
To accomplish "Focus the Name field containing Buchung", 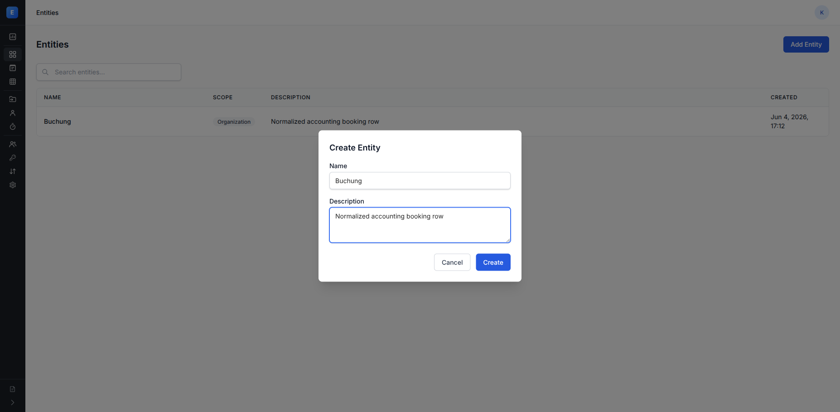I will click(x=420, y=181).
